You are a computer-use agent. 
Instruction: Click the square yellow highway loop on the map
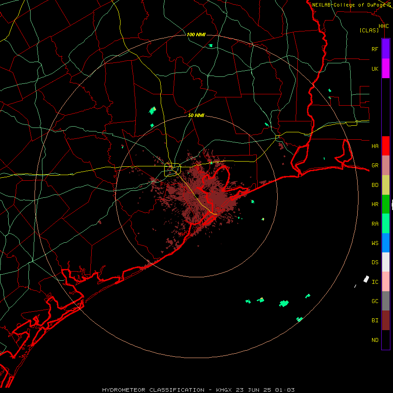(172, 169)
